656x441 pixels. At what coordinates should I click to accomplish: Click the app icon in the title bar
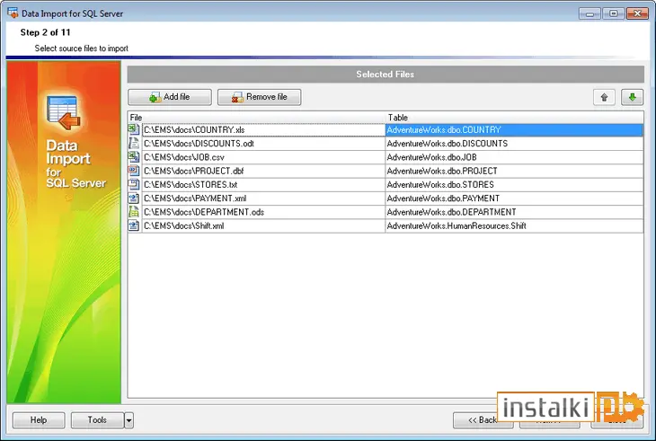(x=13, y=13)
